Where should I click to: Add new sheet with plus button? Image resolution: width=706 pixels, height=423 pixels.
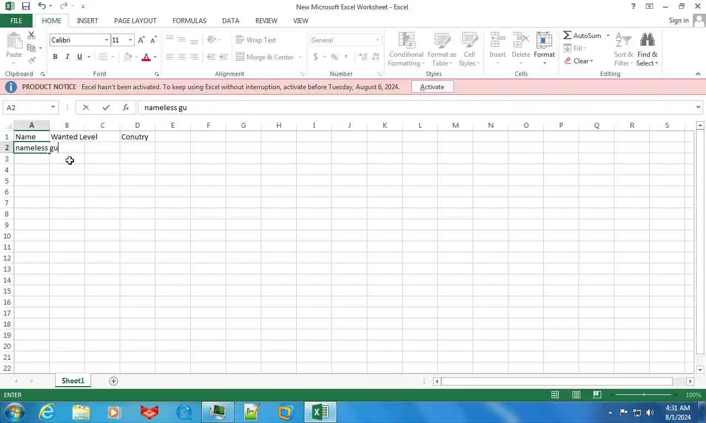point(114,381)
